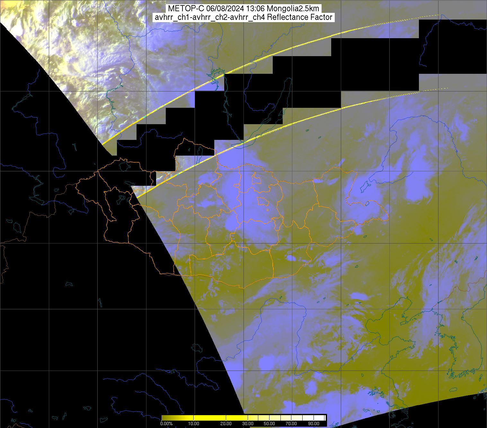The width and height of the screenshot is (487, 428).
Task: Click the title "METOP-C 06/08/2024 13:06 Mongolia2.5km"
Action: (x=243, y=9)
